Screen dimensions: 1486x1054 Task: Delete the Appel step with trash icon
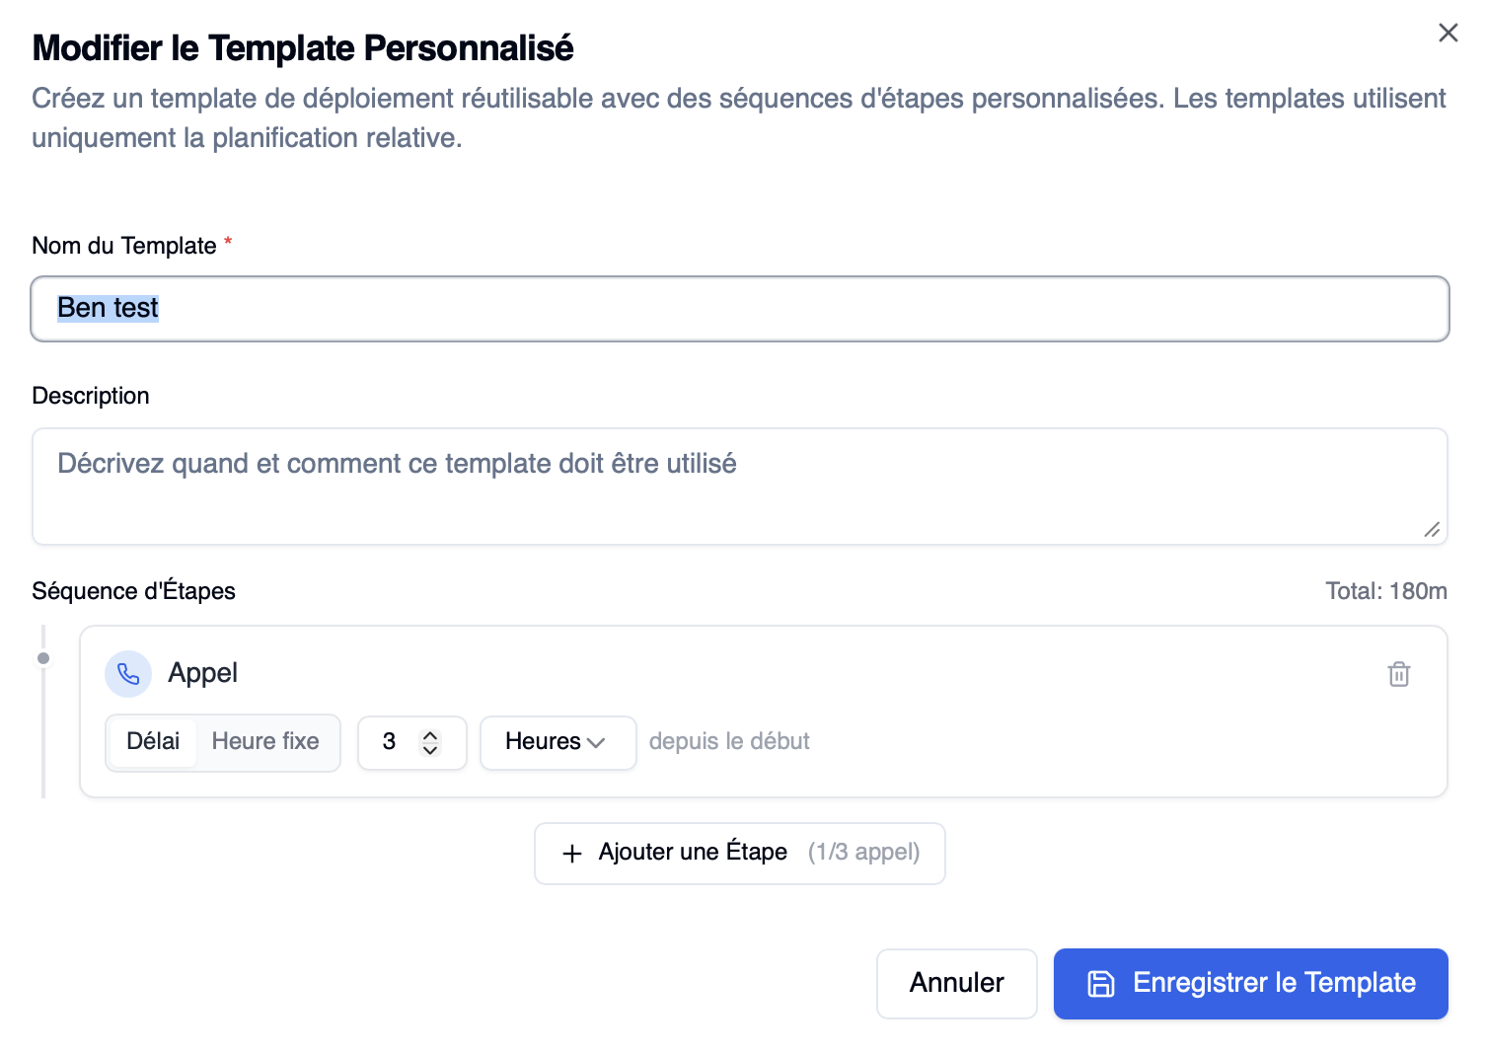point(1398,674)
